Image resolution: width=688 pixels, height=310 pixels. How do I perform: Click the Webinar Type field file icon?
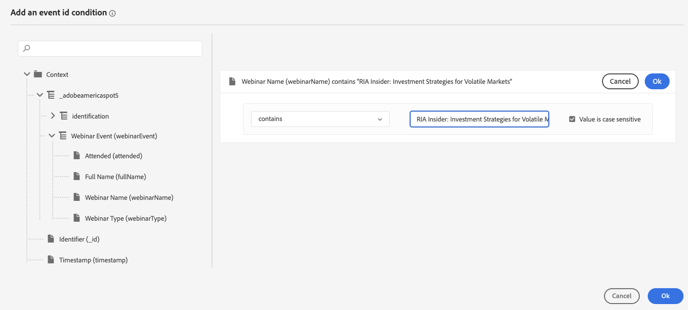pos(77,218)
